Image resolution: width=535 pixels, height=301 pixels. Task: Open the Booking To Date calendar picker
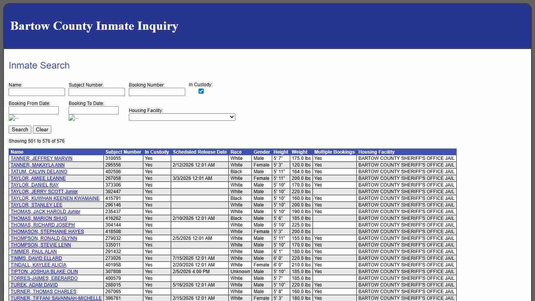(73, 118)
